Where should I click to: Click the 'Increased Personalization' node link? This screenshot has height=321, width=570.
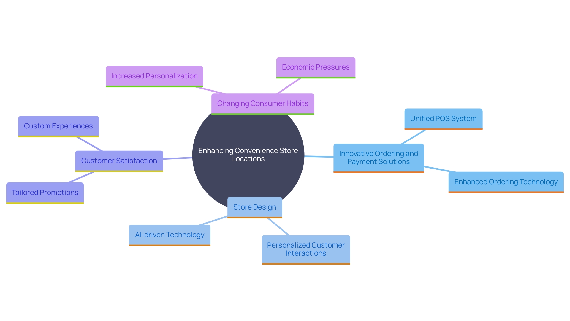click(x=153, y=76)
